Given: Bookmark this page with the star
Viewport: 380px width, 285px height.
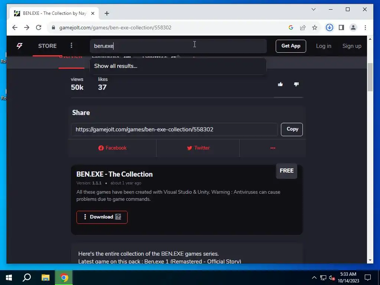Looking at the screenshot, I should (315, 27).
